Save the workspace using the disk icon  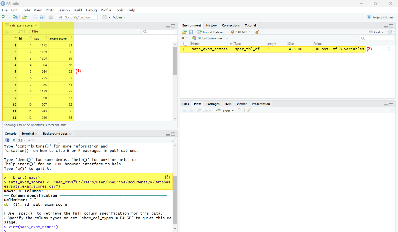[191, 32]
